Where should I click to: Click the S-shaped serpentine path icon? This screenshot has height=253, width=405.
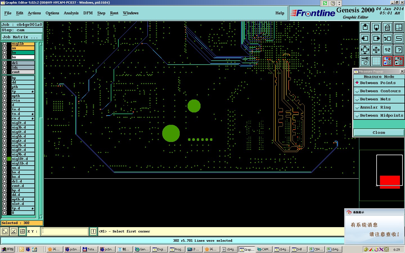tap(399, 39)
